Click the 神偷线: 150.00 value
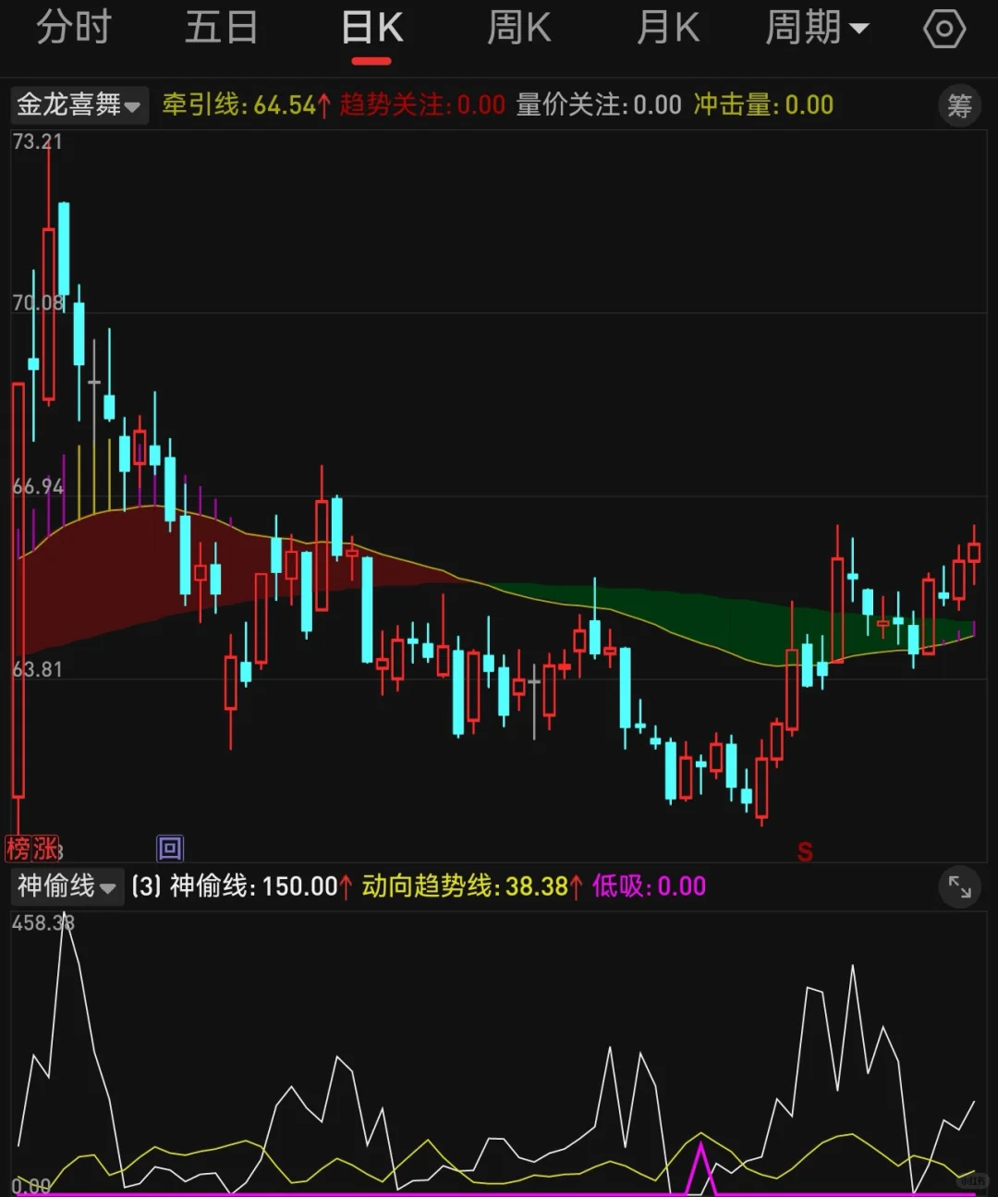The height and width of the screenshot is (1197, 998). [261, 886]
